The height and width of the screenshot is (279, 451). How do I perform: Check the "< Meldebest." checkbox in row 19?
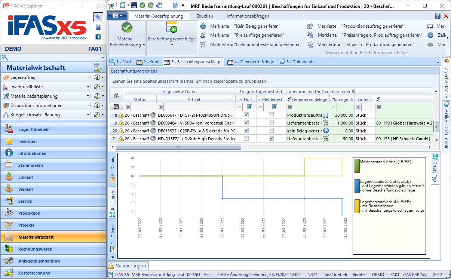pos(271,123)
